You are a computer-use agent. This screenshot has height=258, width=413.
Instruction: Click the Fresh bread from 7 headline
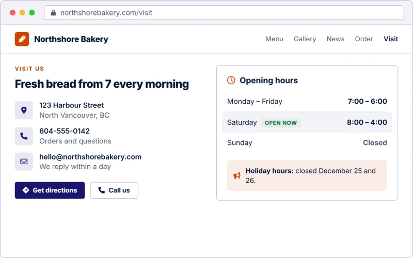tap(102, 84)
